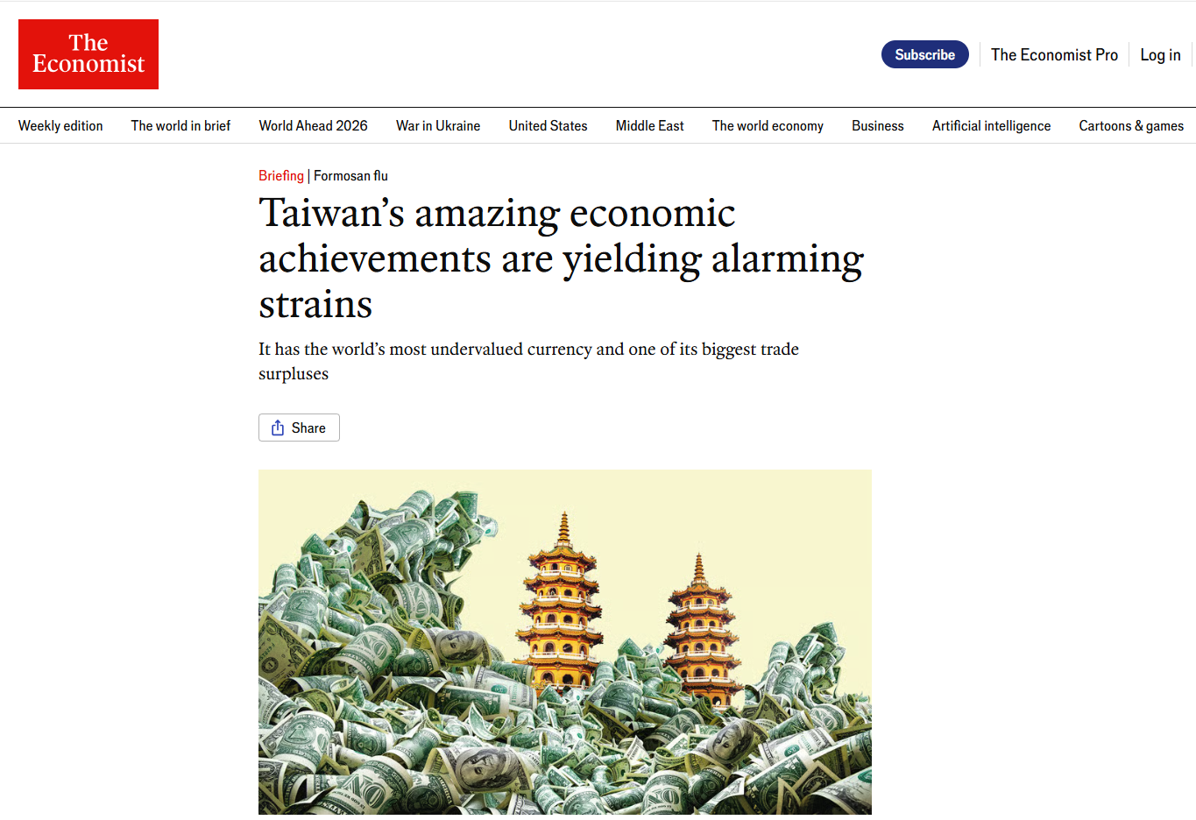Image resolution: width=1196 pixels, height=820 pixels.
Task: Open The Economist Pro link
Action: (1054, 55)
